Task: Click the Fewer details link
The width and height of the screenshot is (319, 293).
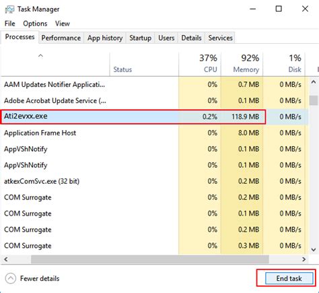Action: 40,279
